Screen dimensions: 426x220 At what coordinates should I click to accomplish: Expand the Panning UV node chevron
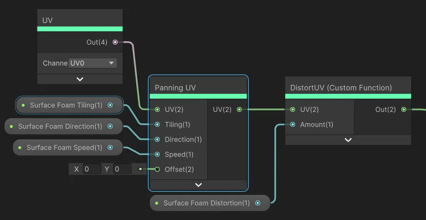pos(199,185)
